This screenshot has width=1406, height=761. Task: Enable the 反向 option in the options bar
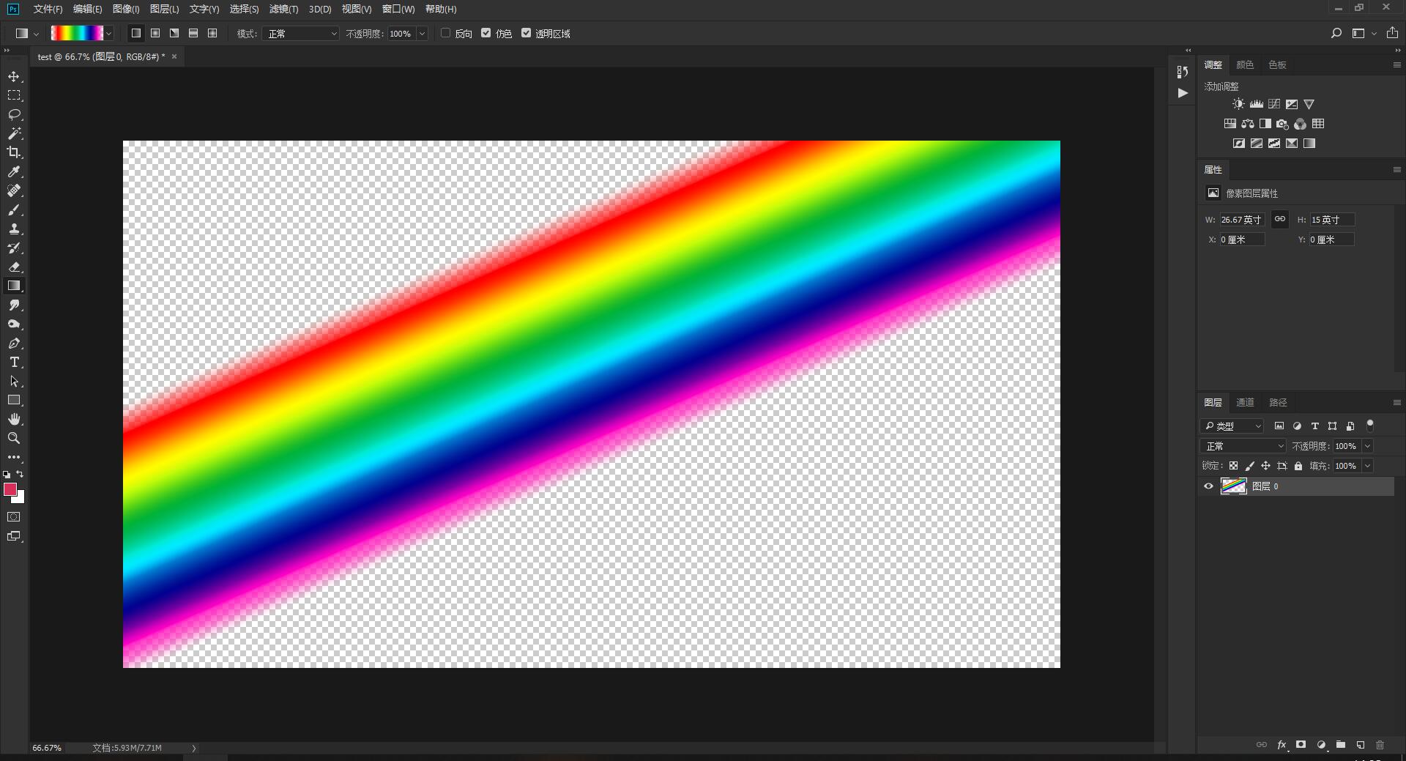coord(445,33)
